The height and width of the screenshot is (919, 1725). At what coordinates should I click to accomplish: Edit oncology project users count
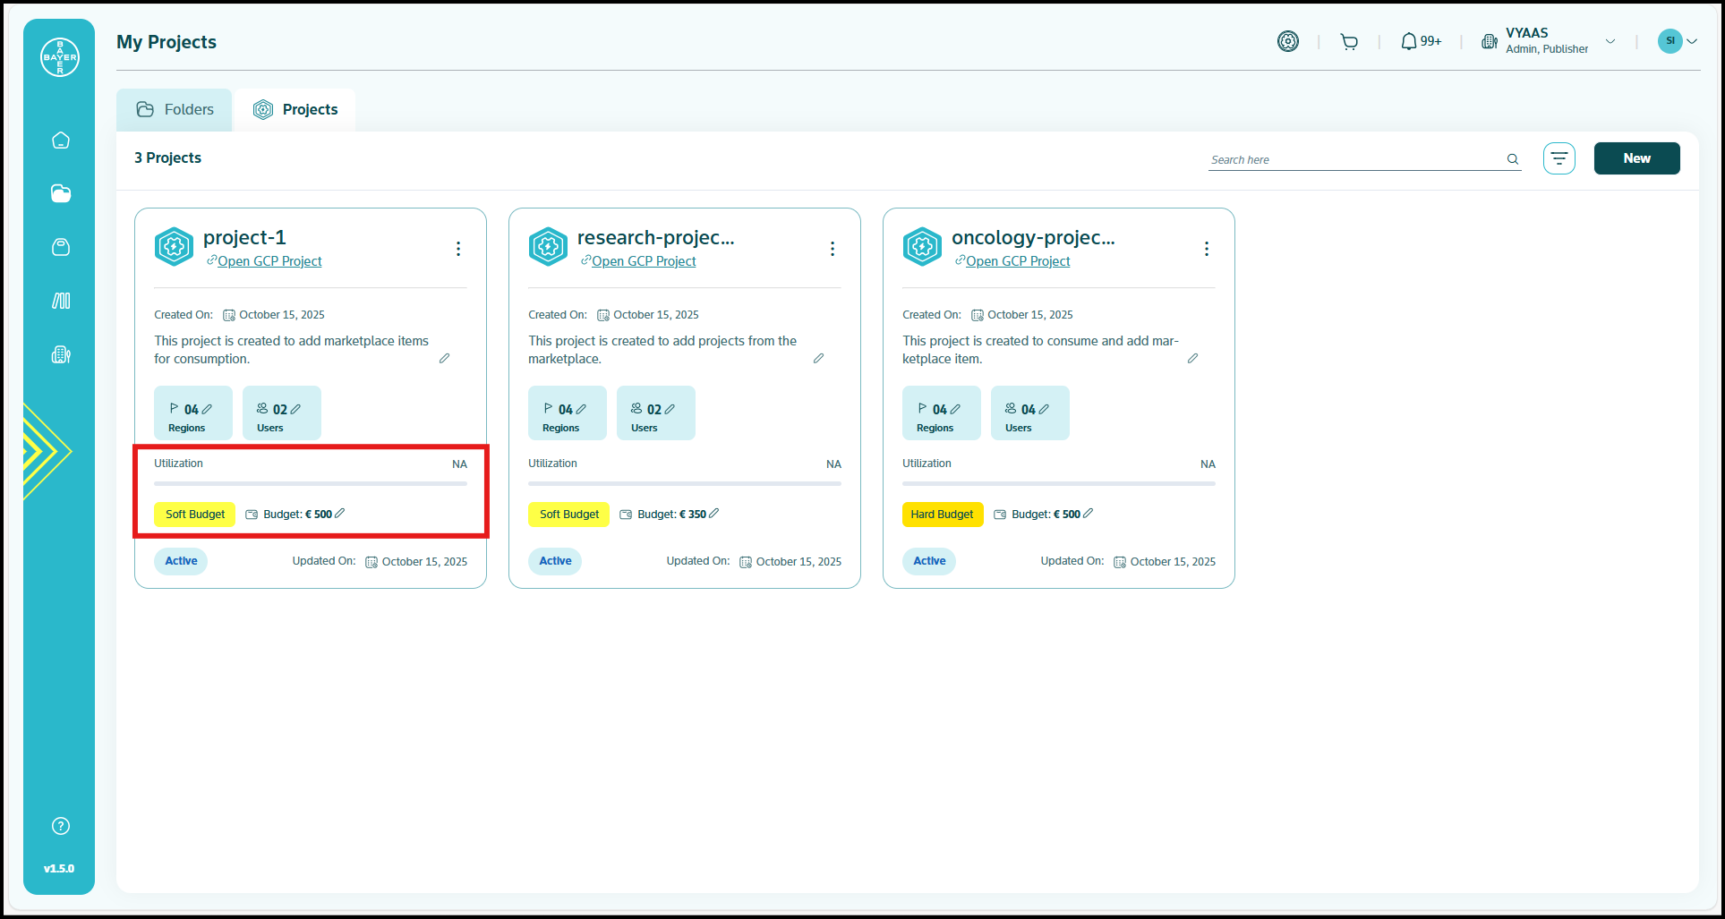[x=1044, y=409]
